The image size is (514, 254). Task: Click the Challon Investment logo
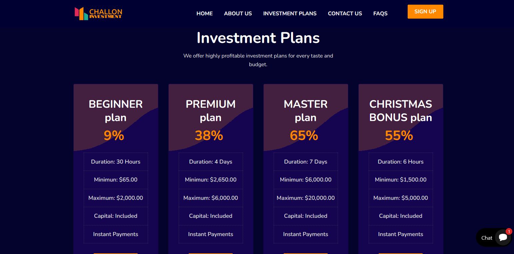(x=99, y=13)
